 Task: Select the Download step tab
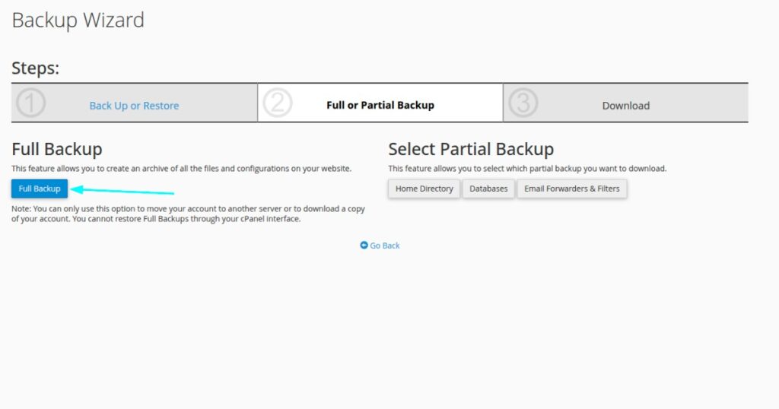pos(625,106)
